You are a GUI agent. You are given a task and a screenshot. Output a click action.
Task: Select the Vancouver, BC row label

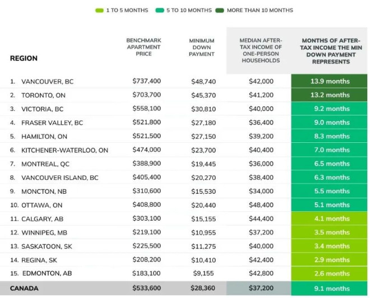tap(48, 82)
